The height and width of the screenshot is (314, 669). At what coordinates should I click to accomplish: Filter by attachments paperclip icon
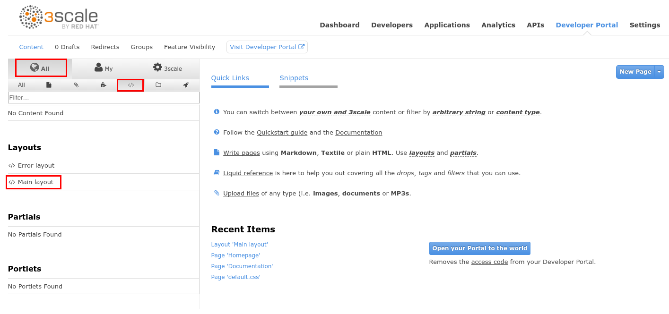76,85
